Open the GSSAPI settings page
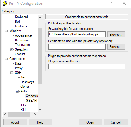The image size is (131, 127). click(32, 101)
